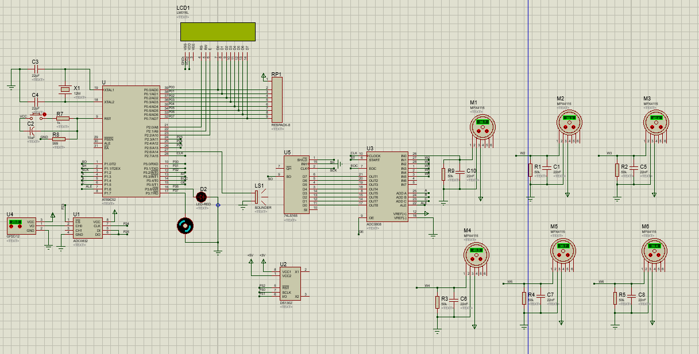This screenshot has height=354, width=699.
Task: Click the W2 net label left of R1
Action: 523,153
